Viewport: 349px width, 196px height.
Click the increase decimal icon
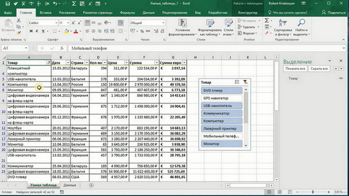point(157,31)
